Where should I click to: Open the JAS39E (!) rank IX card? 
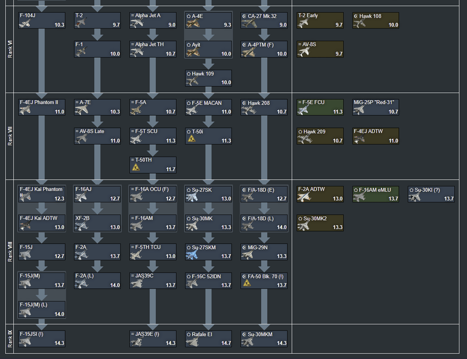pos(153,339)
